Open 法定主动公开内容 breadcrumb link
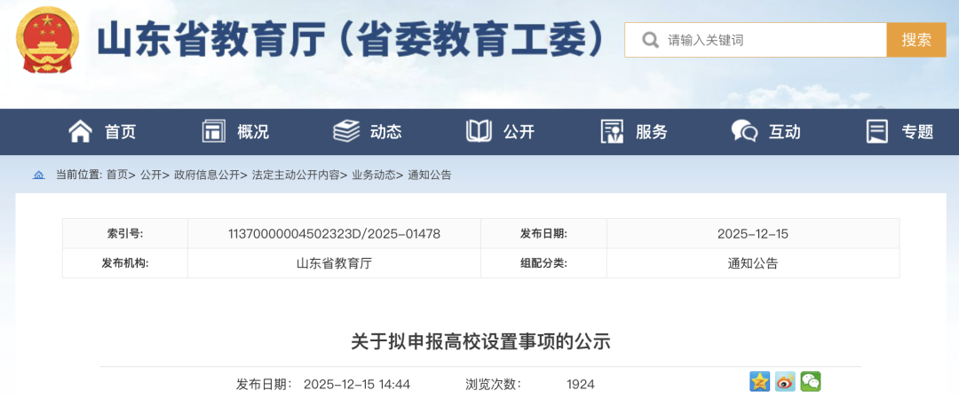959x406 pixels. [296, 176]
